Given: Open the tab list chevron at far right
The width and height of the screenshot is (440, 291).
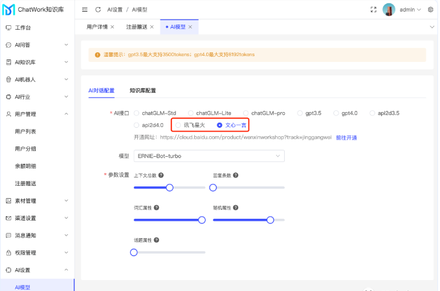Looking at the screenshot, I should (432, 27).
